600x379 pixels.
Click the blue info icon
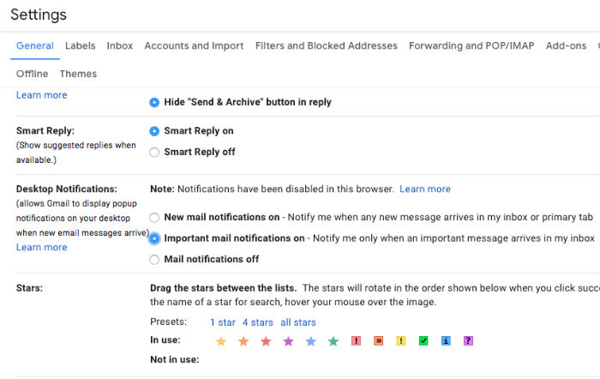[446, 341]
